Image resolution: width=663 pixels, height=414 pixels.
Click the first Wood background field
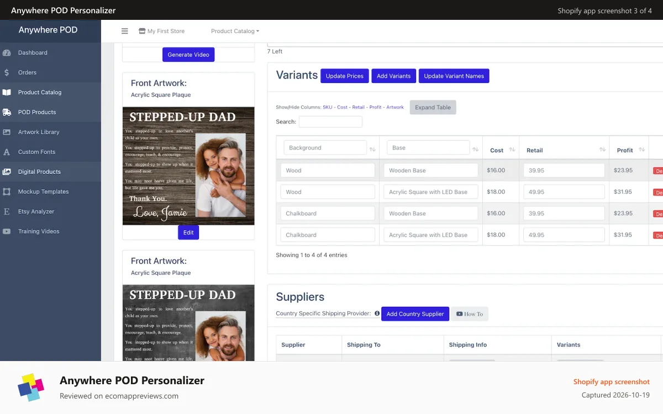coord(328,171)
